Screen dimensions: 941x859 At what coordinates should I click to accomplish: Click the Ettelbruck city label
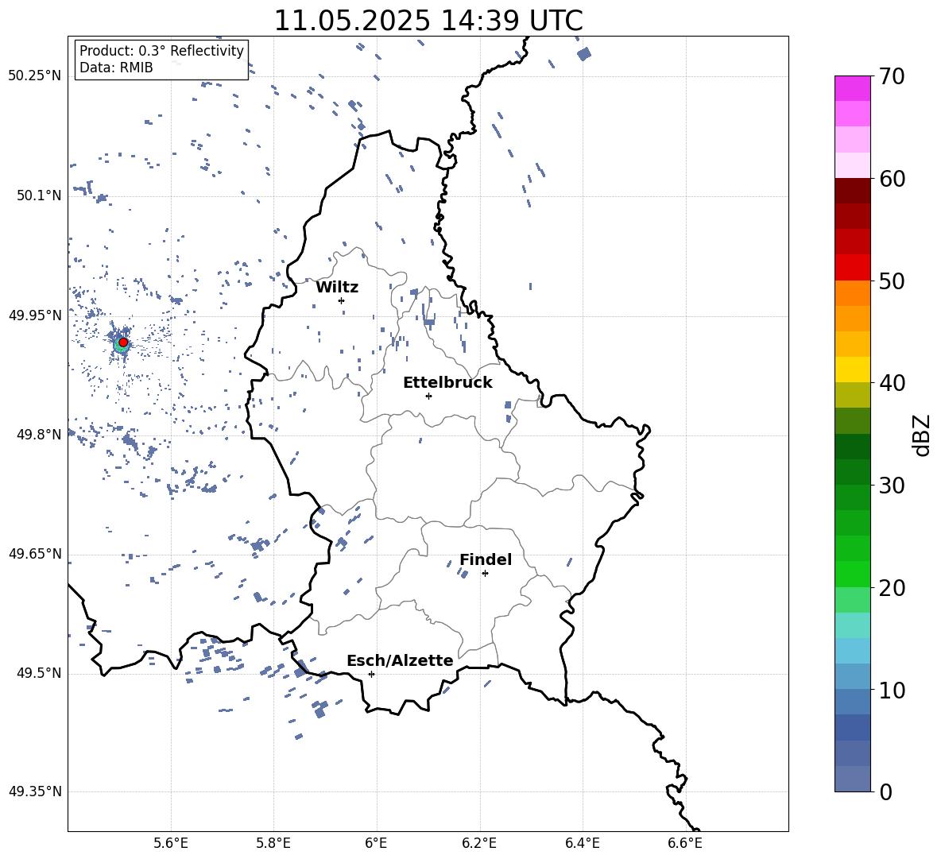(x=447, y=383)
